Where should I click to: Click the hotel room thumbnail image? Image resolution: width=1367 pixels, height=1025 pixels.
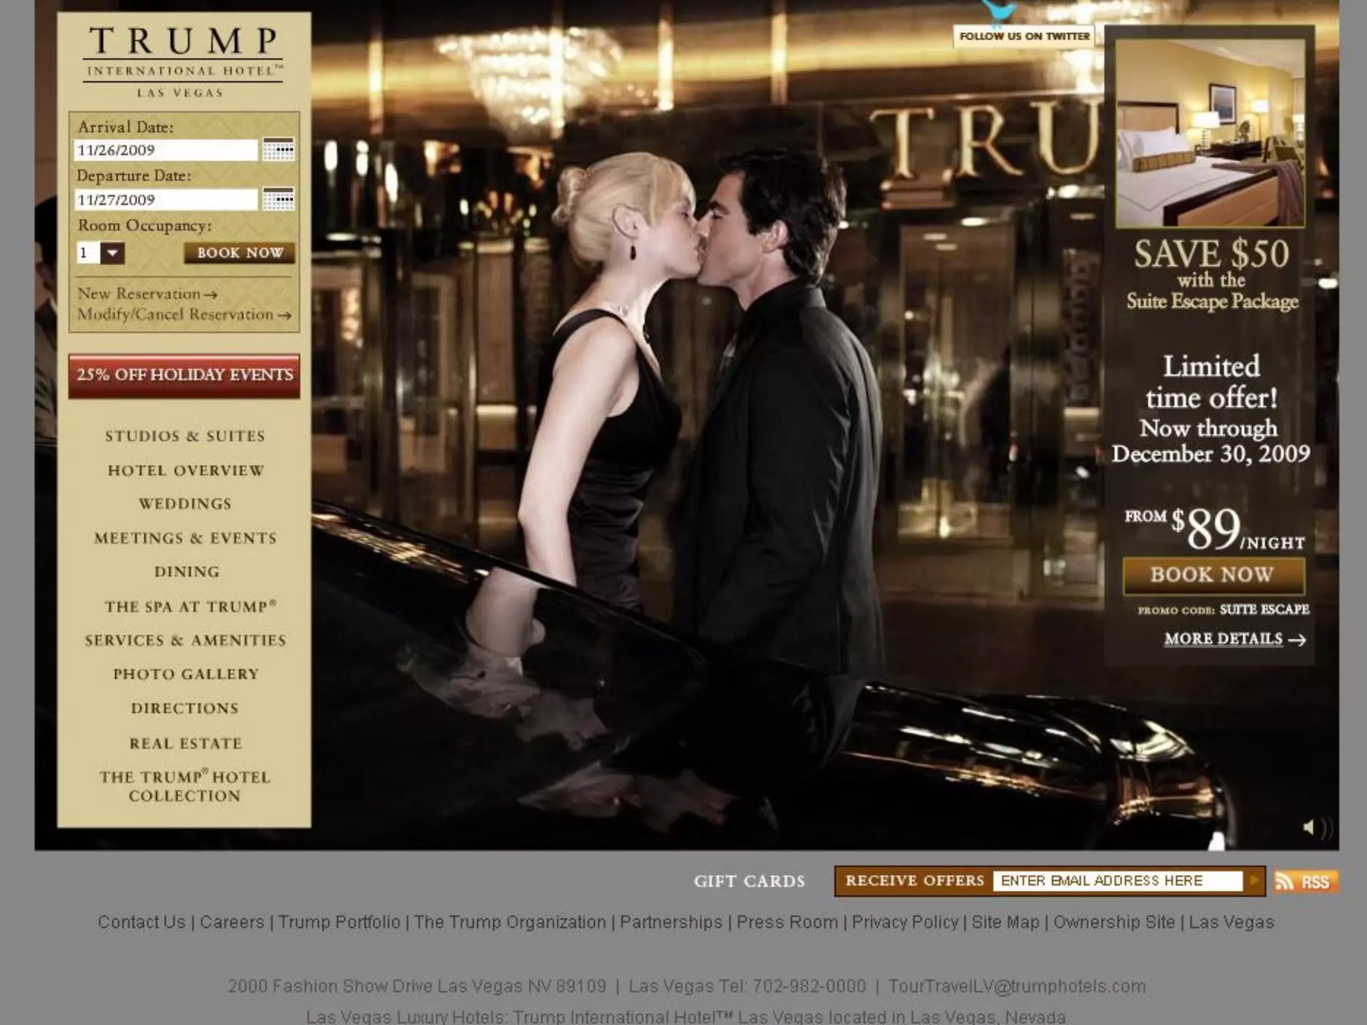(x=1209, y=133)
